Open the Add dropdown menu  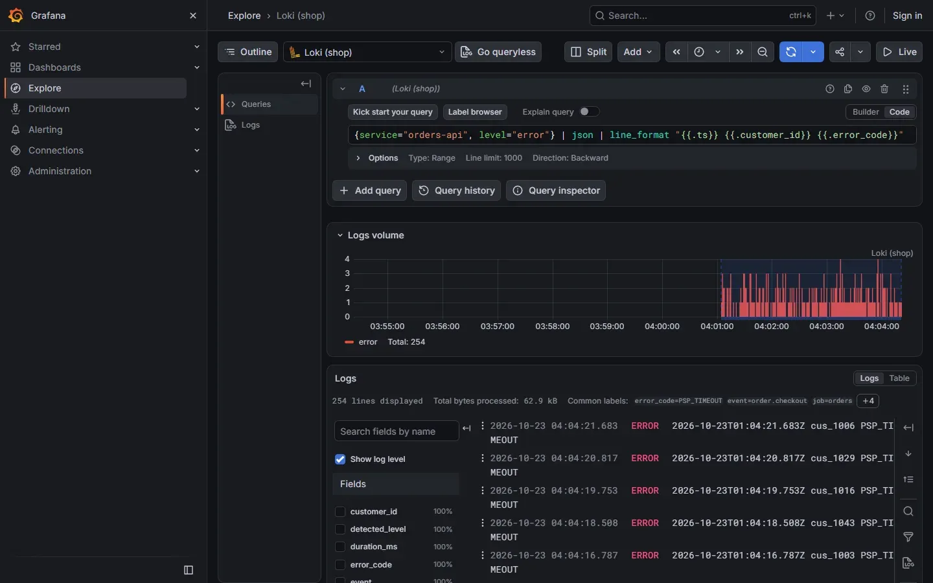[639, 52]
